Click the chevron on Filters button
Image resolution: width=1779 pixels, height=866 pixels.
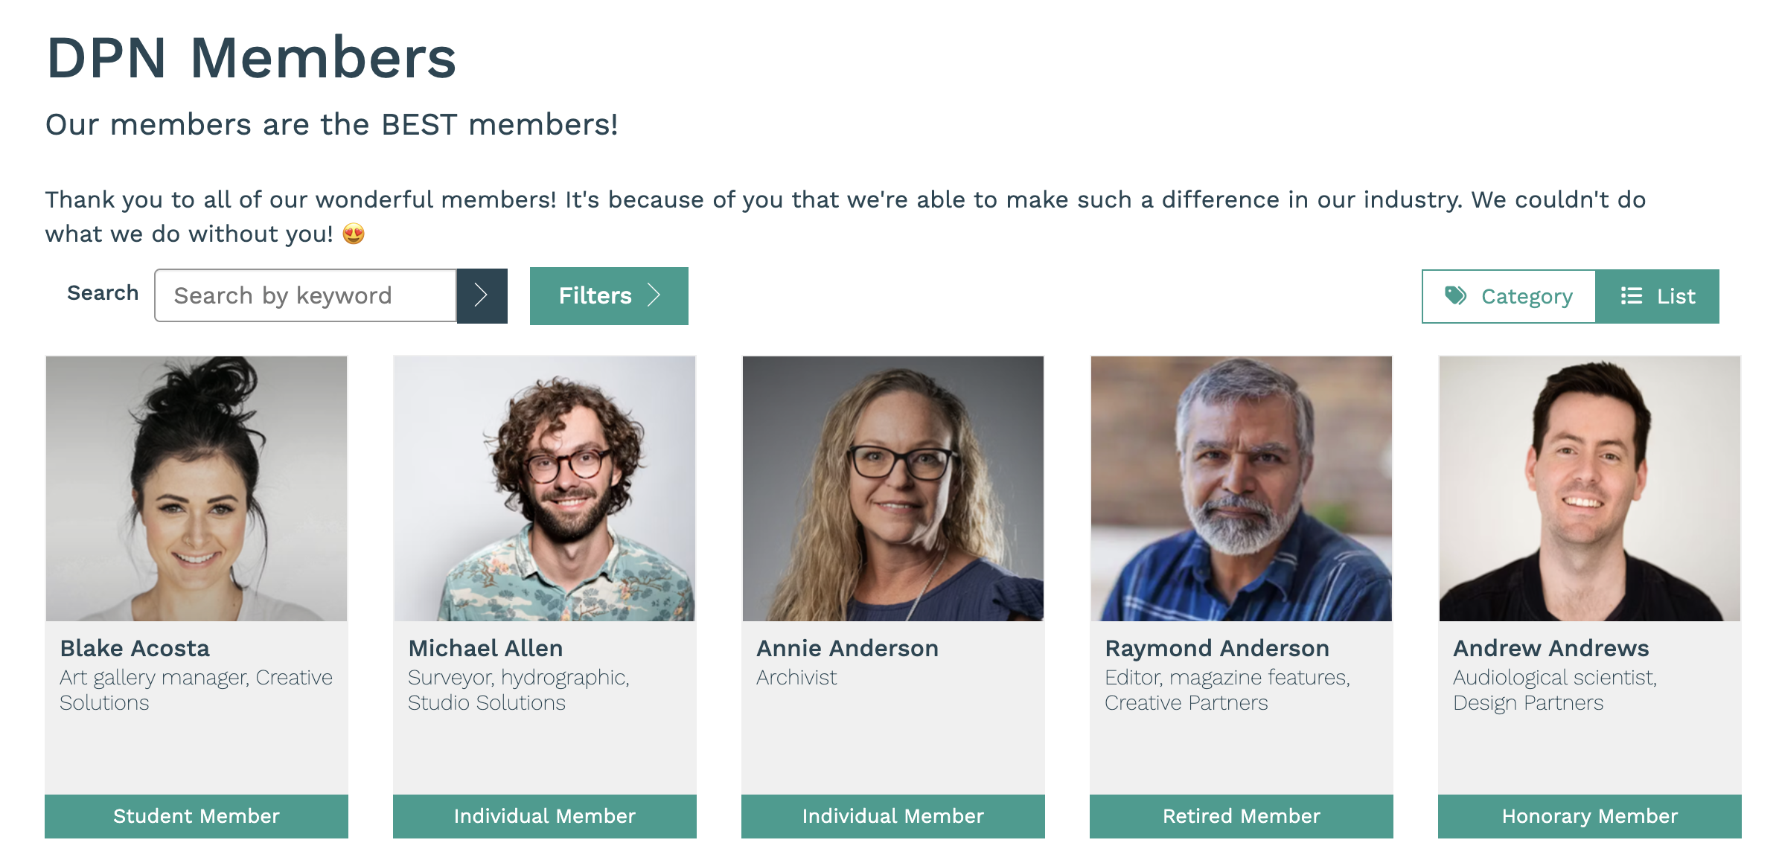point(654,295)
